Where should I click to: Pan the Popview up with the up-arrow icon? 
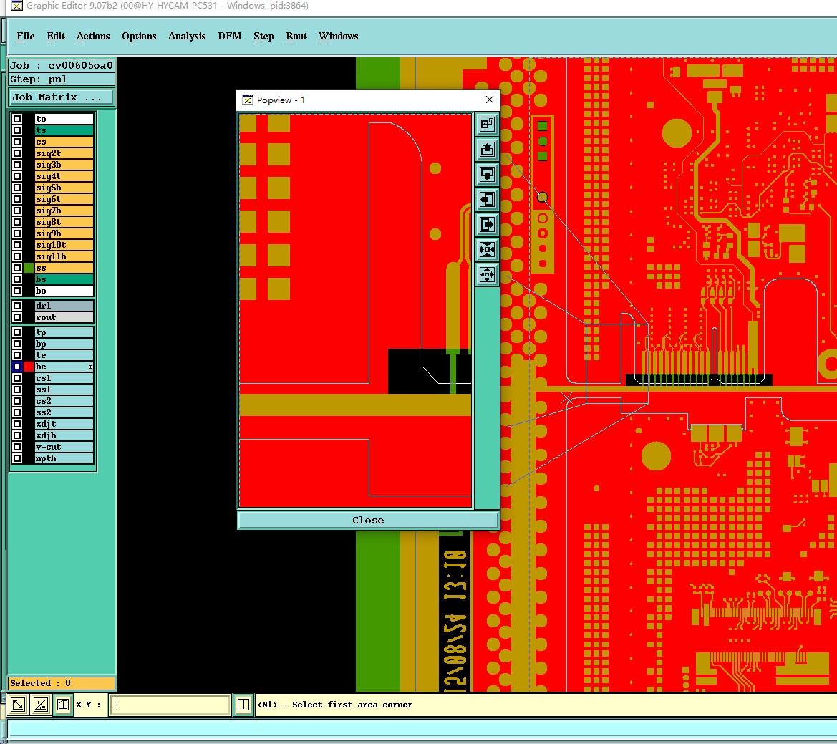487,150
